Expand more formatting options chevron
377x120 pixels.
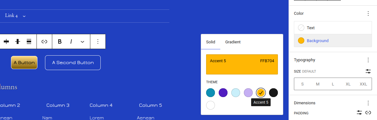point(82,41)
